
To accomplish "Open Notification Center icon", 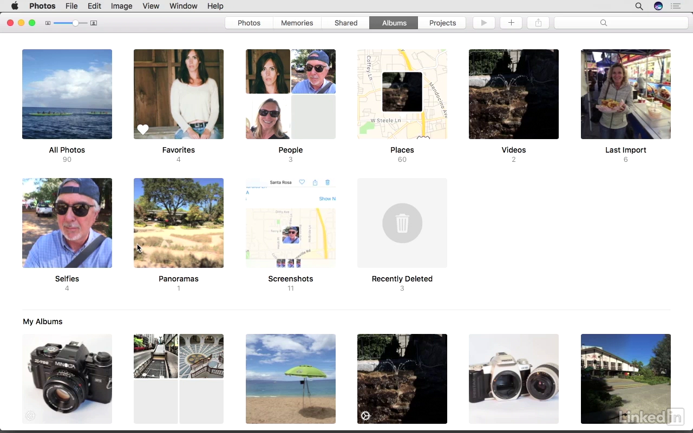I will tap(675, 6).
